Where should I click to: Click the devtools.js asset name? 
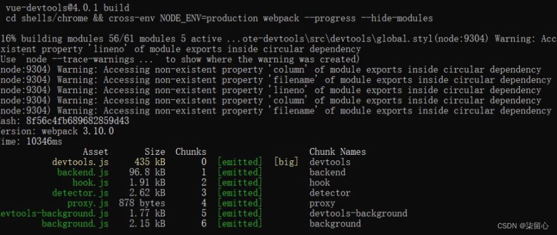pyautogui.click(x=80, y=162)
